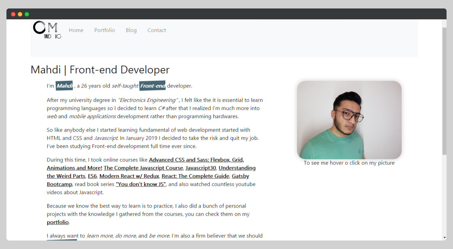Follow the Gatsby Bootcamp link
Image resolution: width=453 pixels, height=249 pixels.
tap(148, 180)
